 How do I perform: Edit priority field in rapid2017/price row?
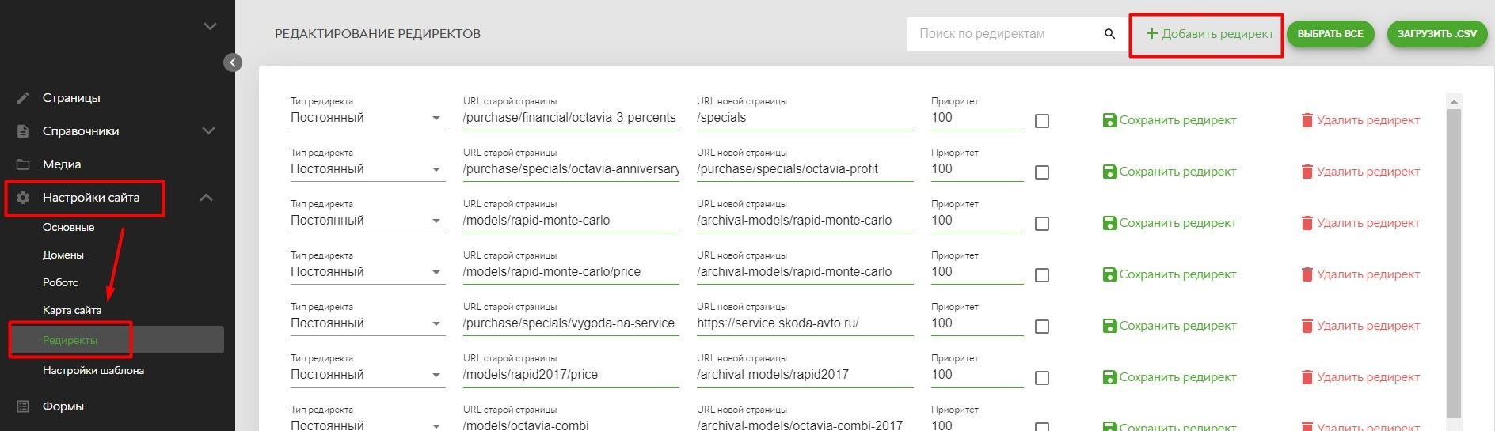[977, 375]
